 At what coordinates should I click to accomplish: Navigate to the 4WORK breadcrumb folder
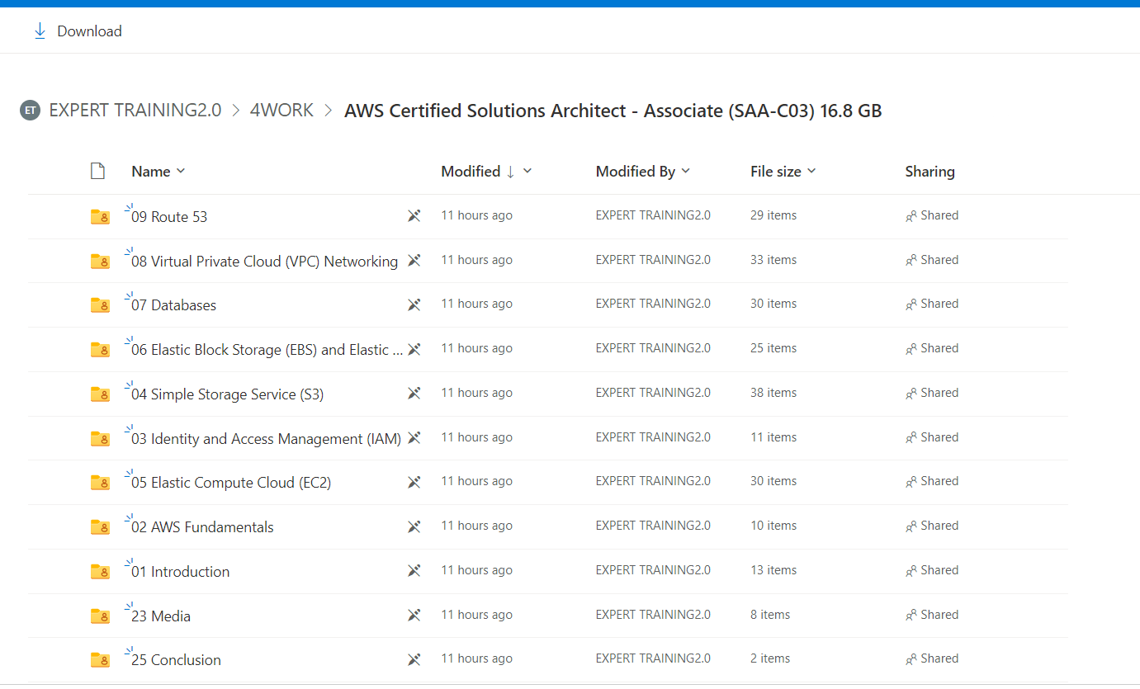point(281,111)
